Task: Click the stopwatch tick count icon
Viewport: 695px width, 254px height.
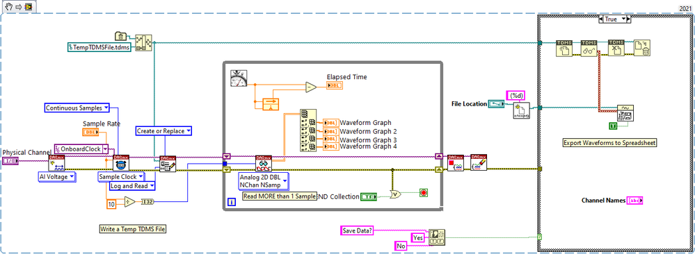Action: (238, 78)
